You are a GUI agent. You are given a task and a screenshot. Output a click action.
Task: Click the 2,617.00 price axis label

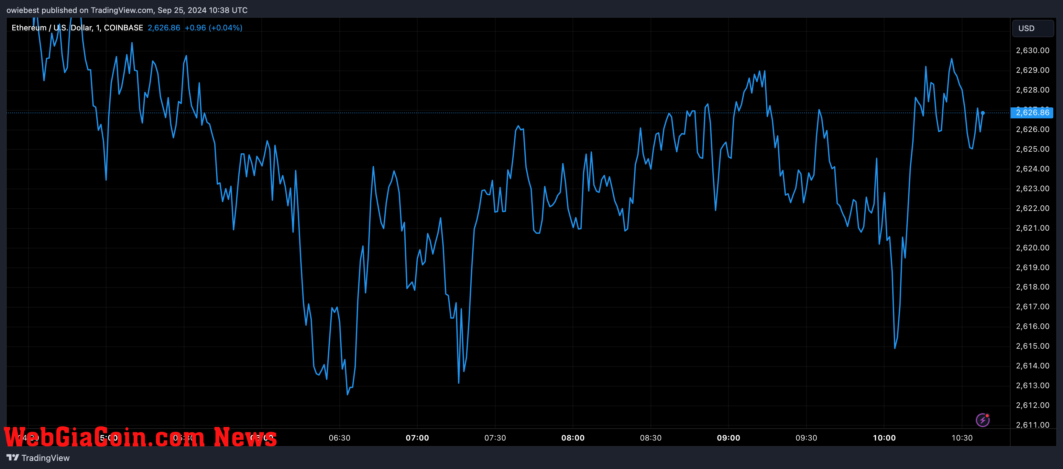[1033, 307]
